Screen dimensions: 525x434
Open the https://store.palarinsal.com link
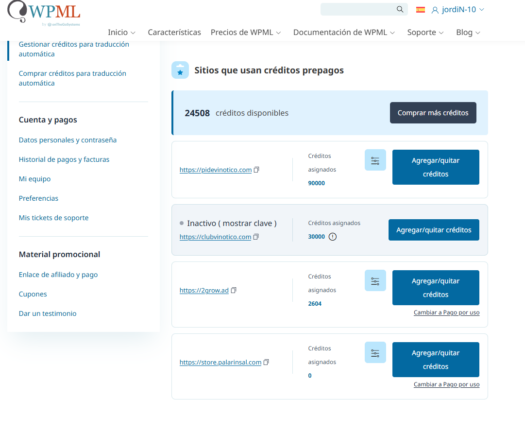click(220, 362)
